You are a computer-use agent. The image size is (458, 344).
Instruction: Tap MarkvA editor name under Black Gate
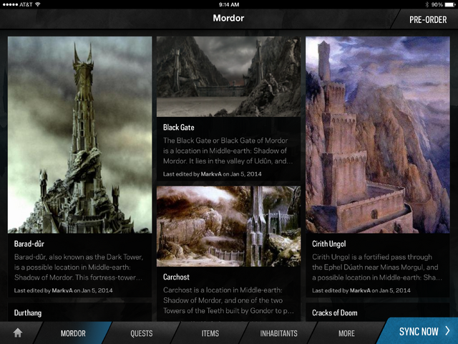[x=211, y=174]
